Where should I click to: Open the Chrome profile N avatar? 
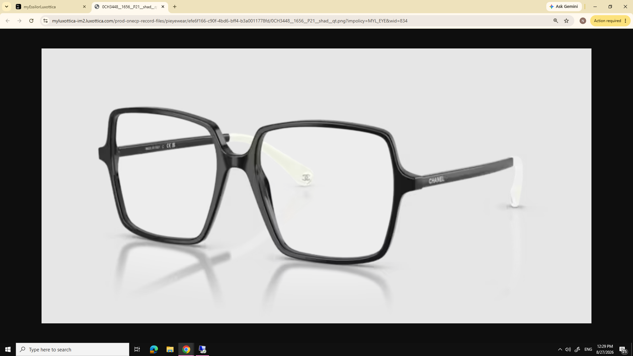[583, 21]
